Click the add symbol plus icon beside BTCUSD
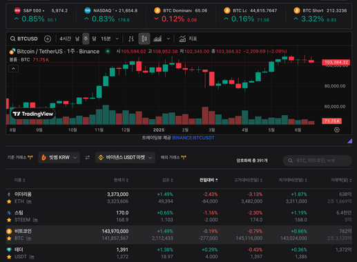The image size is (357, 262). click(48, 39)
